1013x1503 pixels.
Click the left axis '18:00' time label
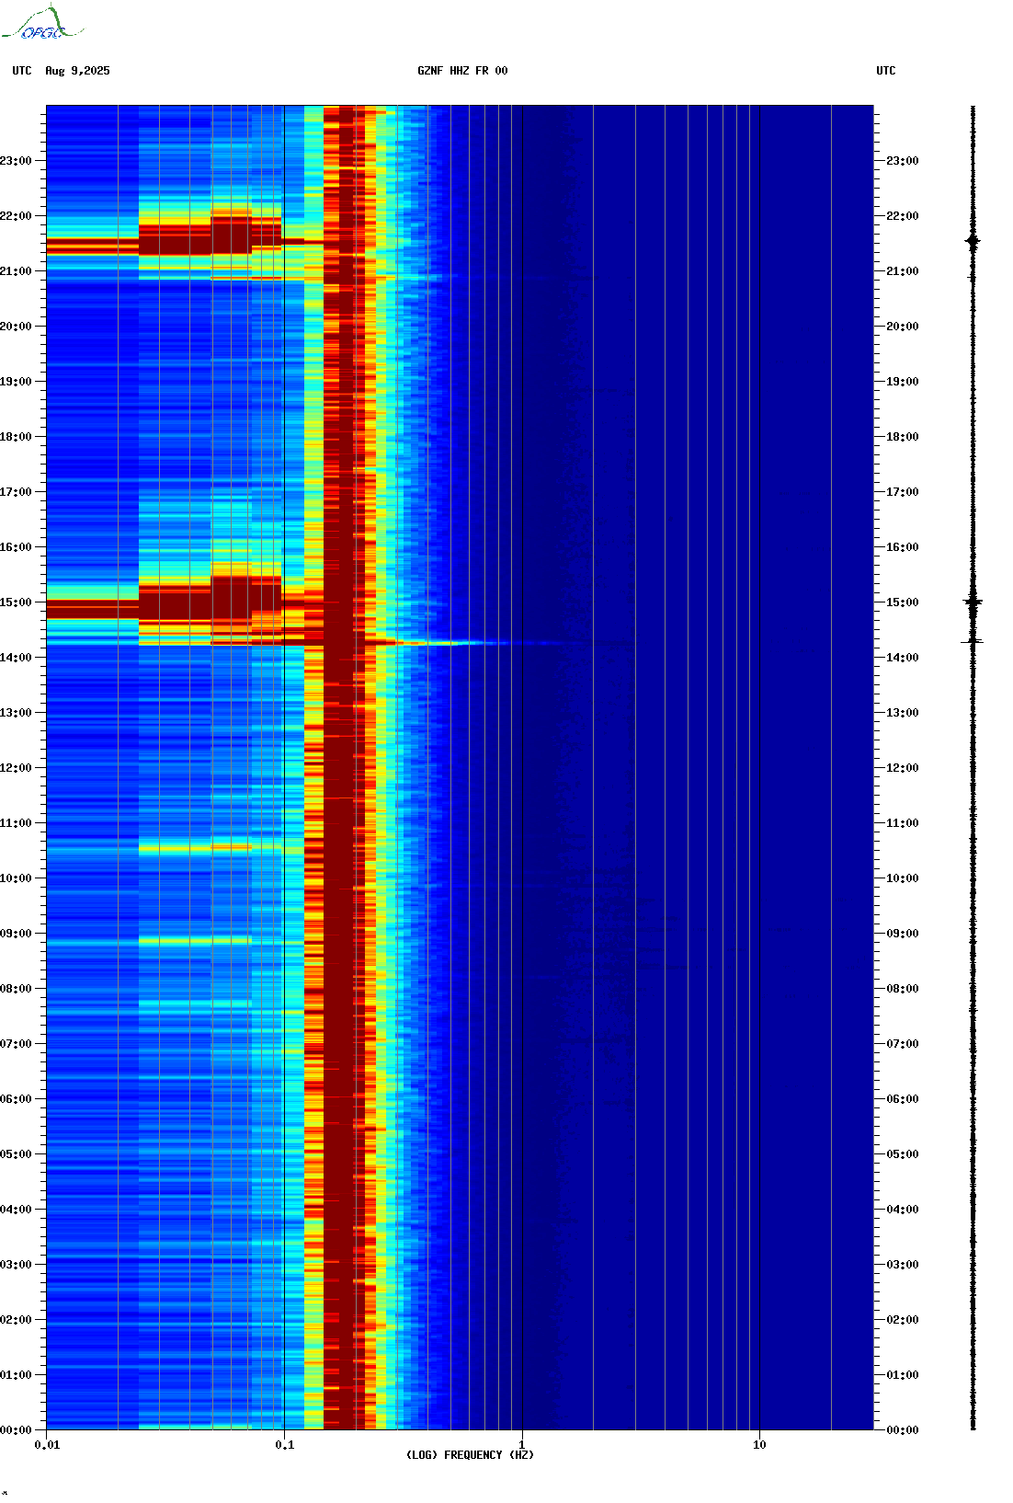[x=16, y=437]
